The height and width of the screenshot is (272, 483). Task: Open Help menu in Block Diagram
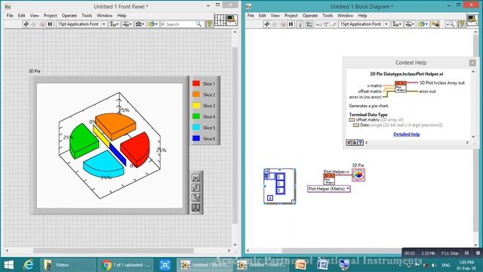tap(362, 15)
